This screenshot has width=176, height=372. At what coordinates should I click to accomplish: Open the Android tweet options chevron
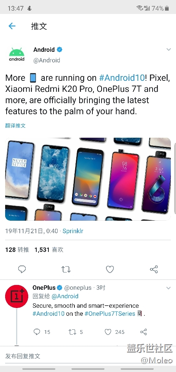tap(169, 50)
